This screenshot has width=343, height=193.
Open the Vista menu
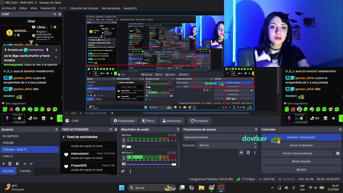(34, 8)
